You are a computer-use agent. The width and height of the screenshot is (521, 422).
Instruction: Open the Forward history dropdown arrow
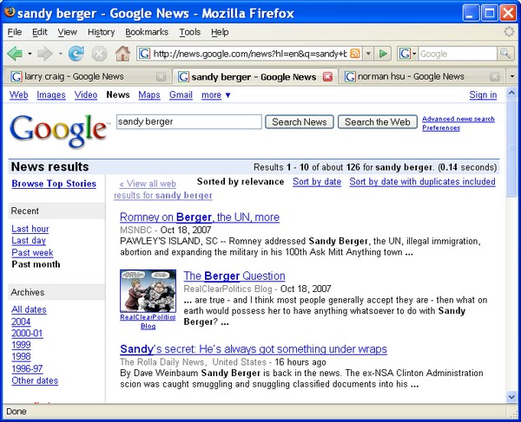tap(60, 54)
